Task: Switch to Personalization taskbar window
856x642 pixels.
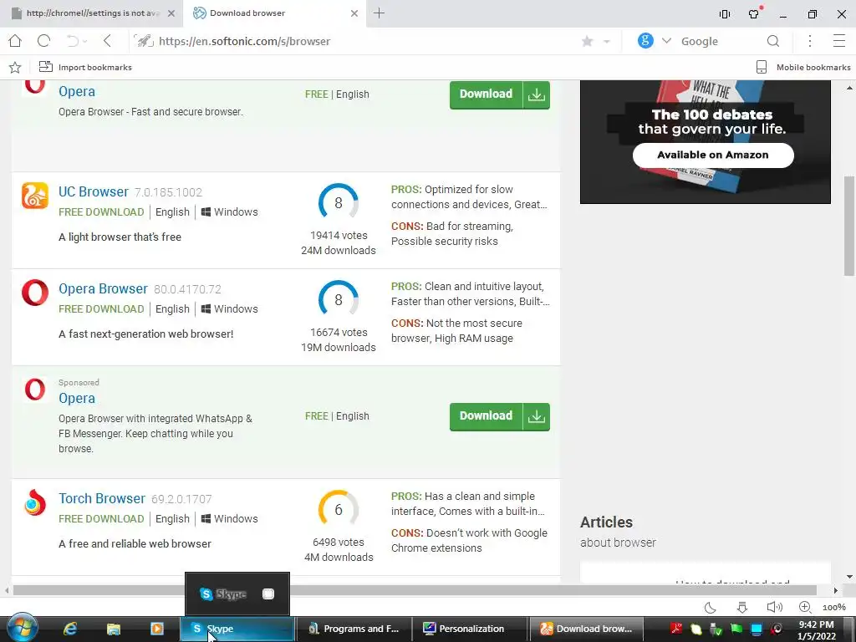Action: [469, 629]
